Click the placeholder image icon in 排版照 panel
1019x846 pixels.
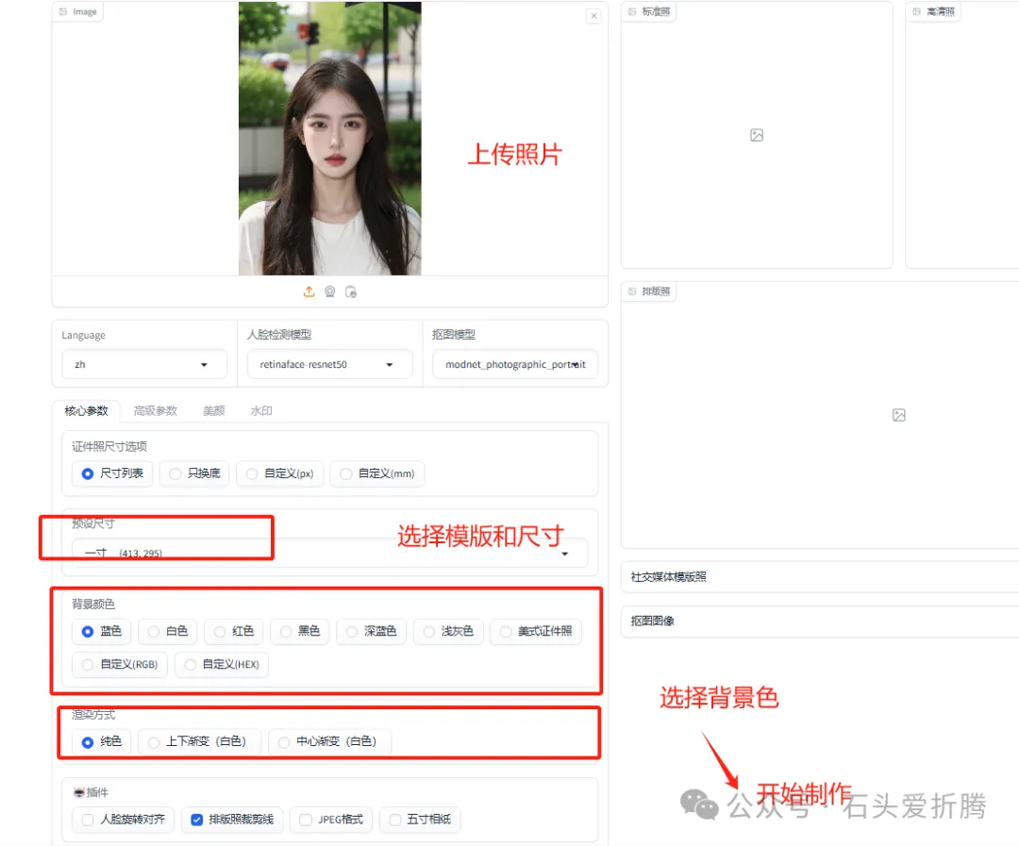click(x=898, y=415)
